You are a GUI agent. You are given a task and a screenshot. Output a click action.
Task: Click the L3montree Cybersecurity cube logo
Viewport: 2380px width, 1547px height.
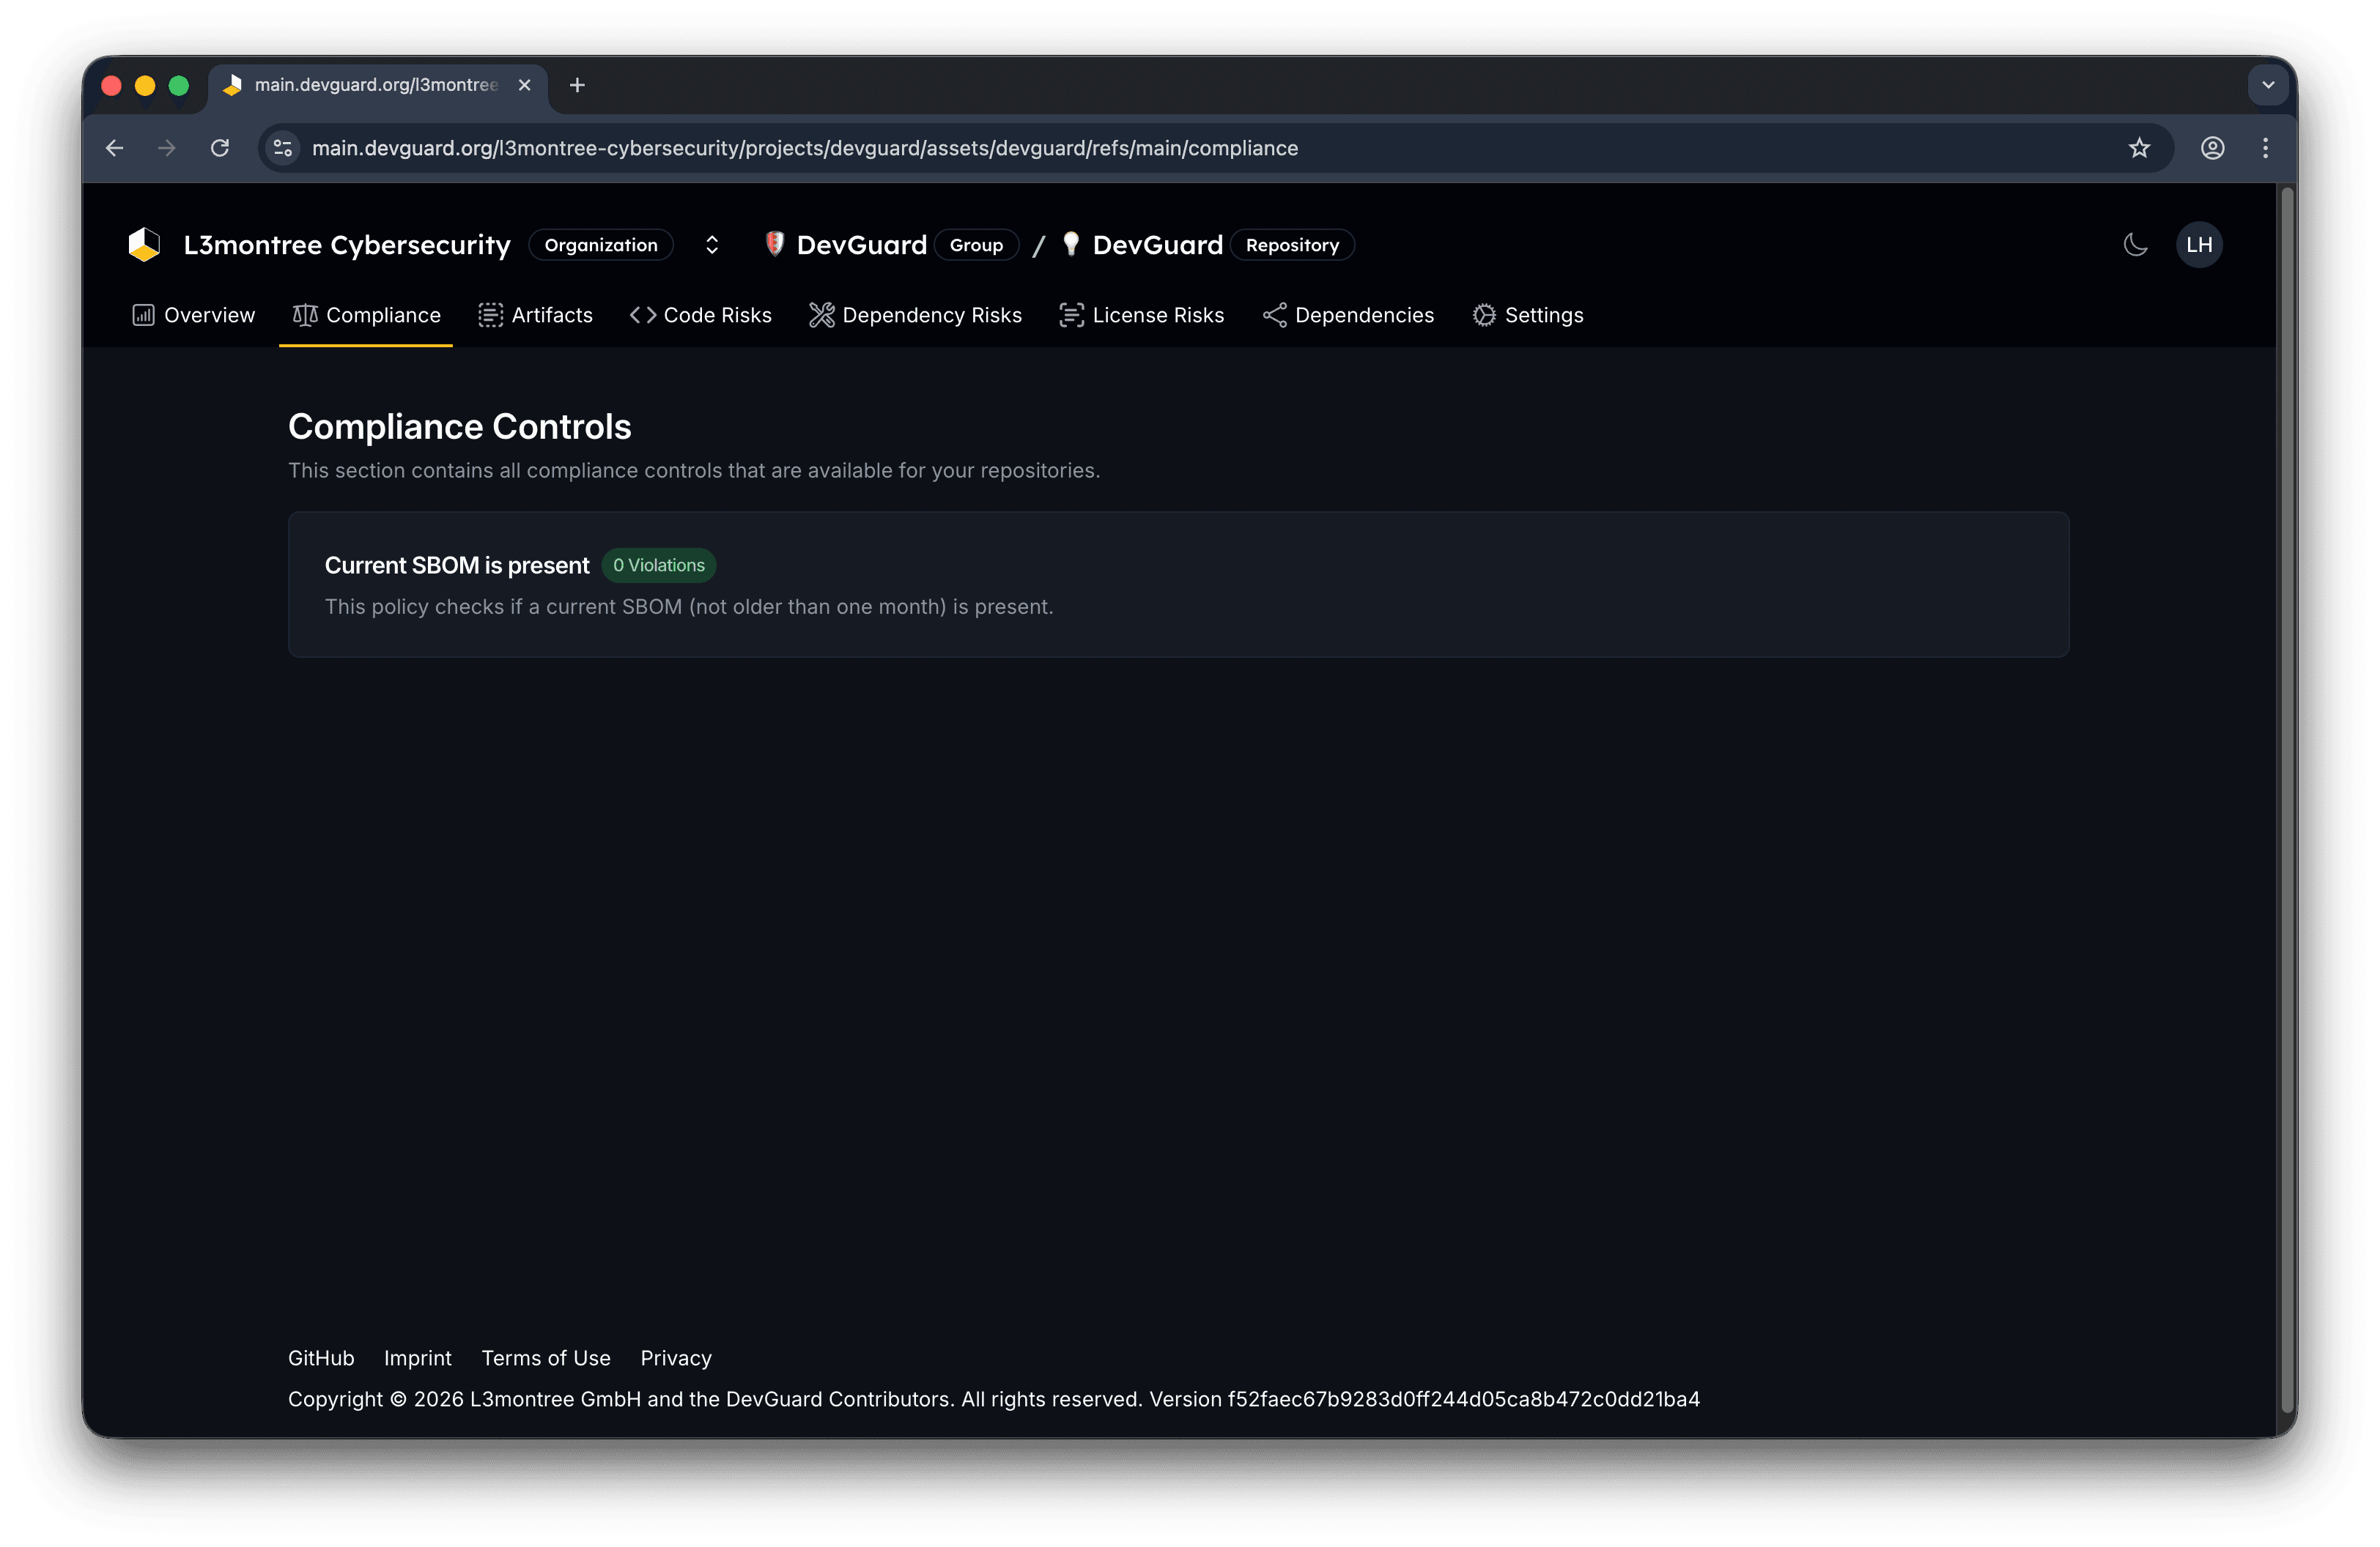click(x=144, y=244)
